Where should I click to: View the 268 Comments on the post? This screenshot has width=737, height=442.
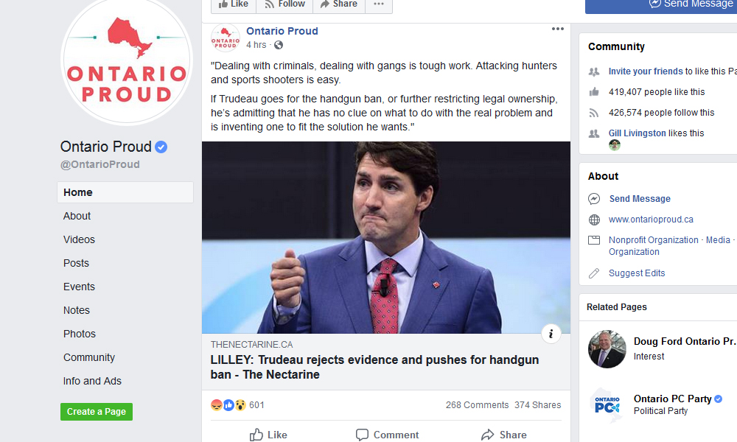(x=478, y=404)
